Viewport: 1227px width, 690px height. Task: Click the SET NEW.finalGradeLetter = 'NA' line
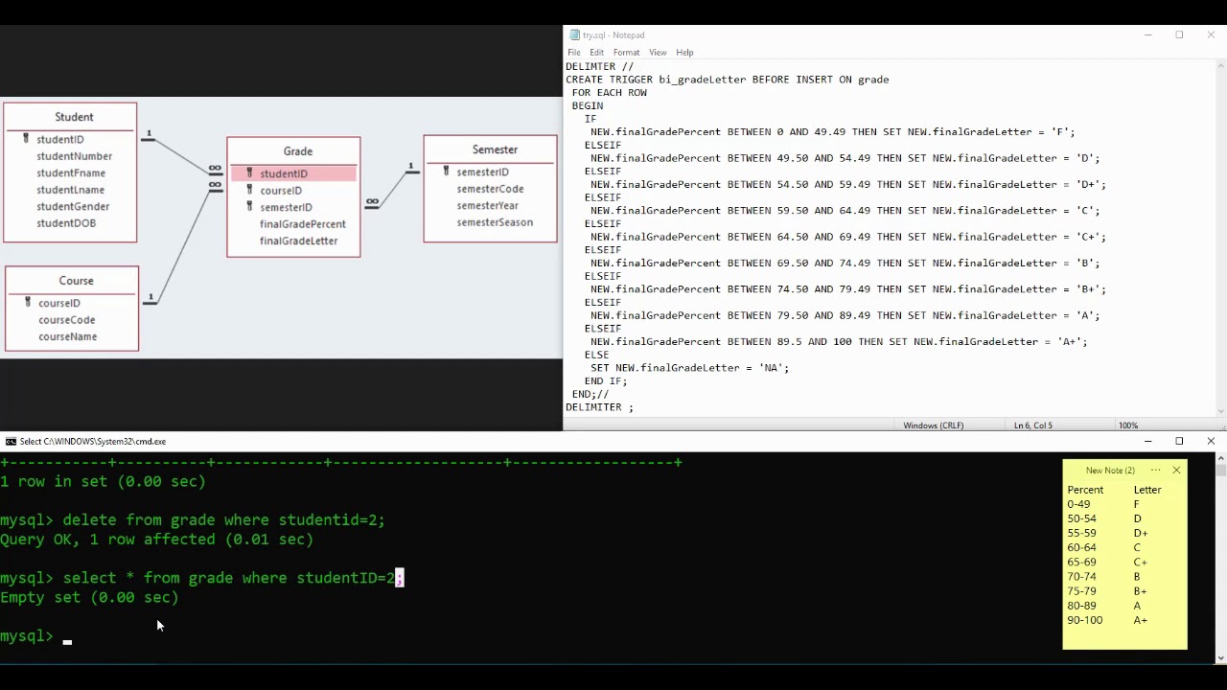[x=689, y=368]
